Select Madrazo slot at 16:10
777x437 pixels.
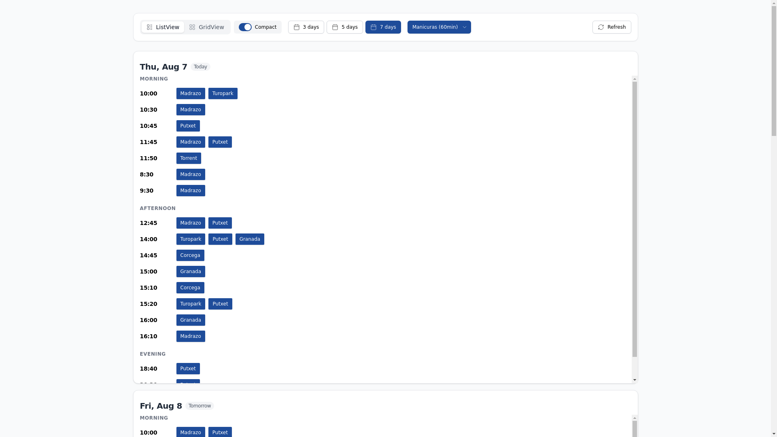click(x=191, y=336)
